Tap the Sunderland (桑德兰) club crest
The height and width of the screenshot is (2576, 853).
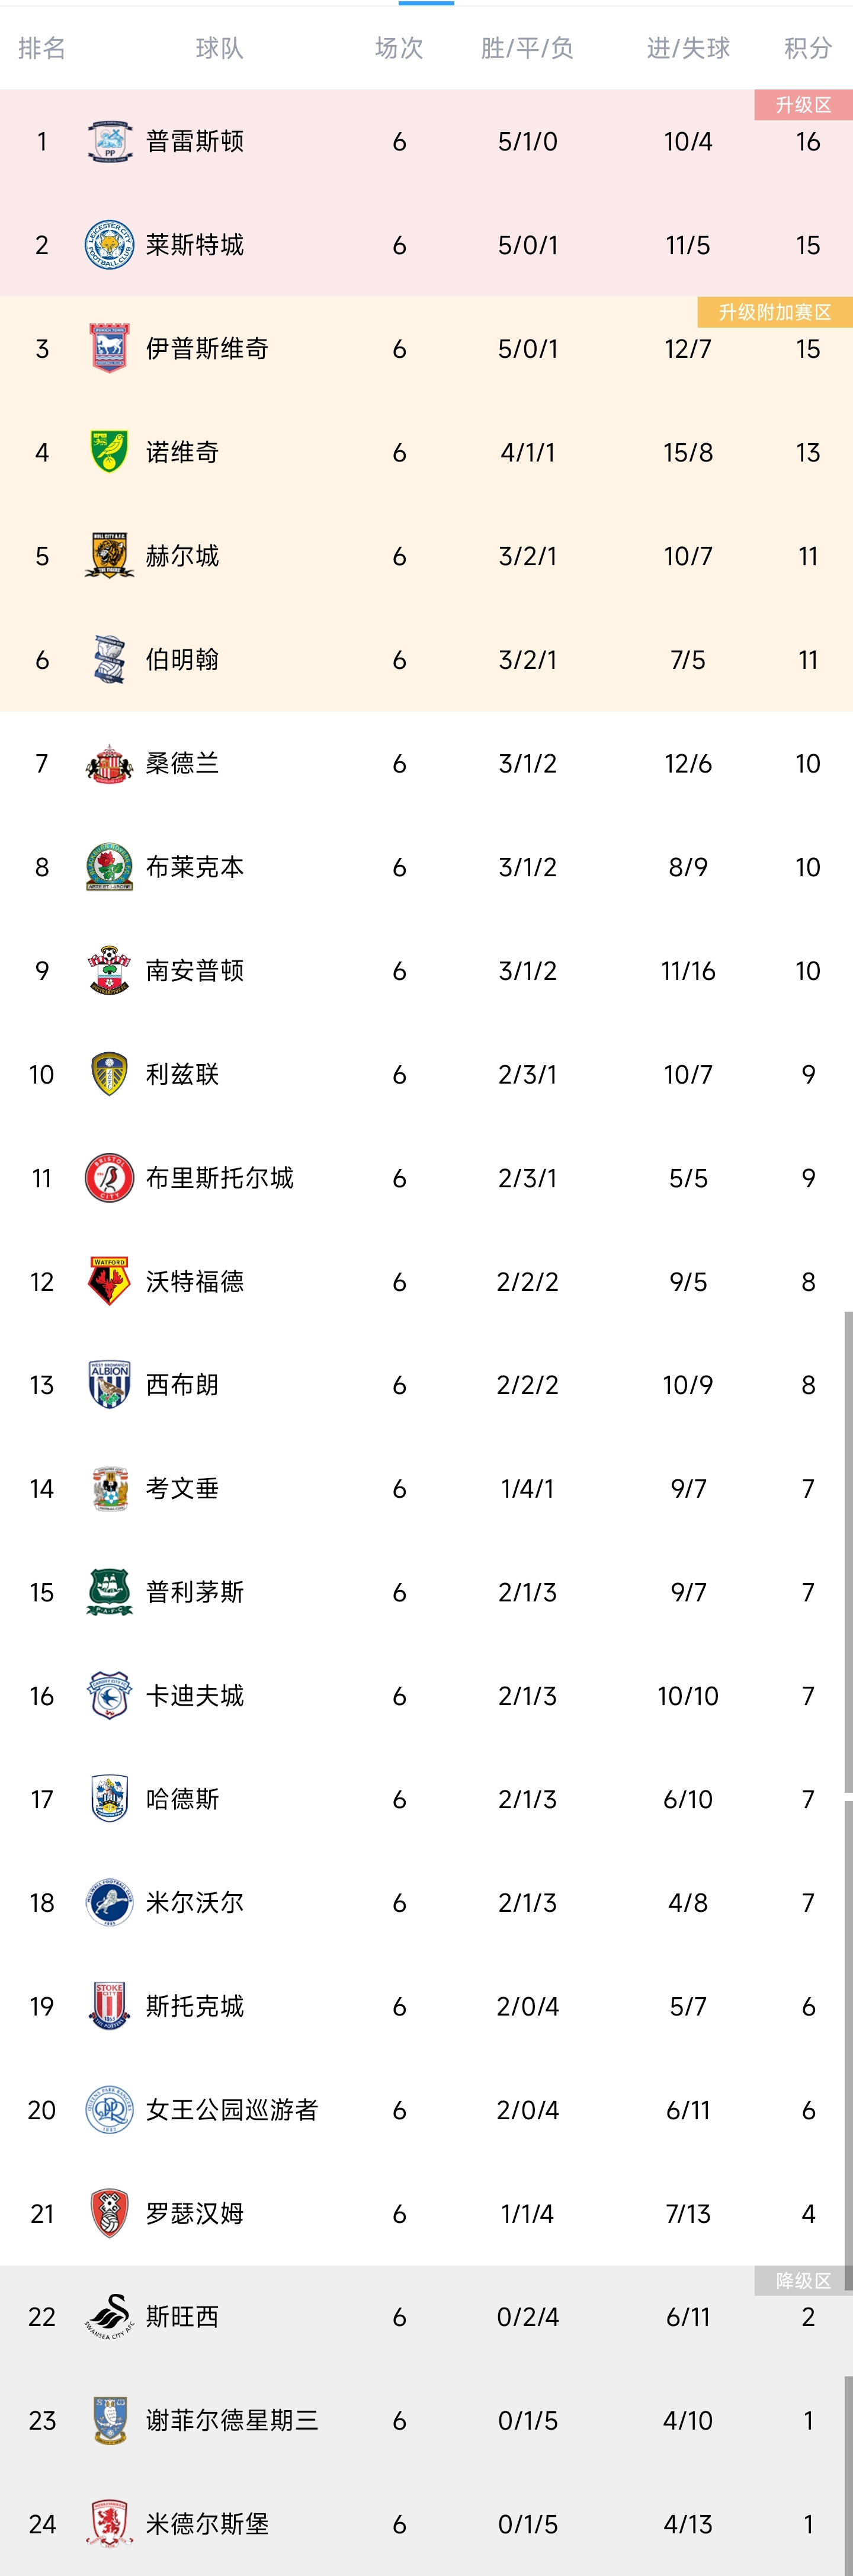109,763
